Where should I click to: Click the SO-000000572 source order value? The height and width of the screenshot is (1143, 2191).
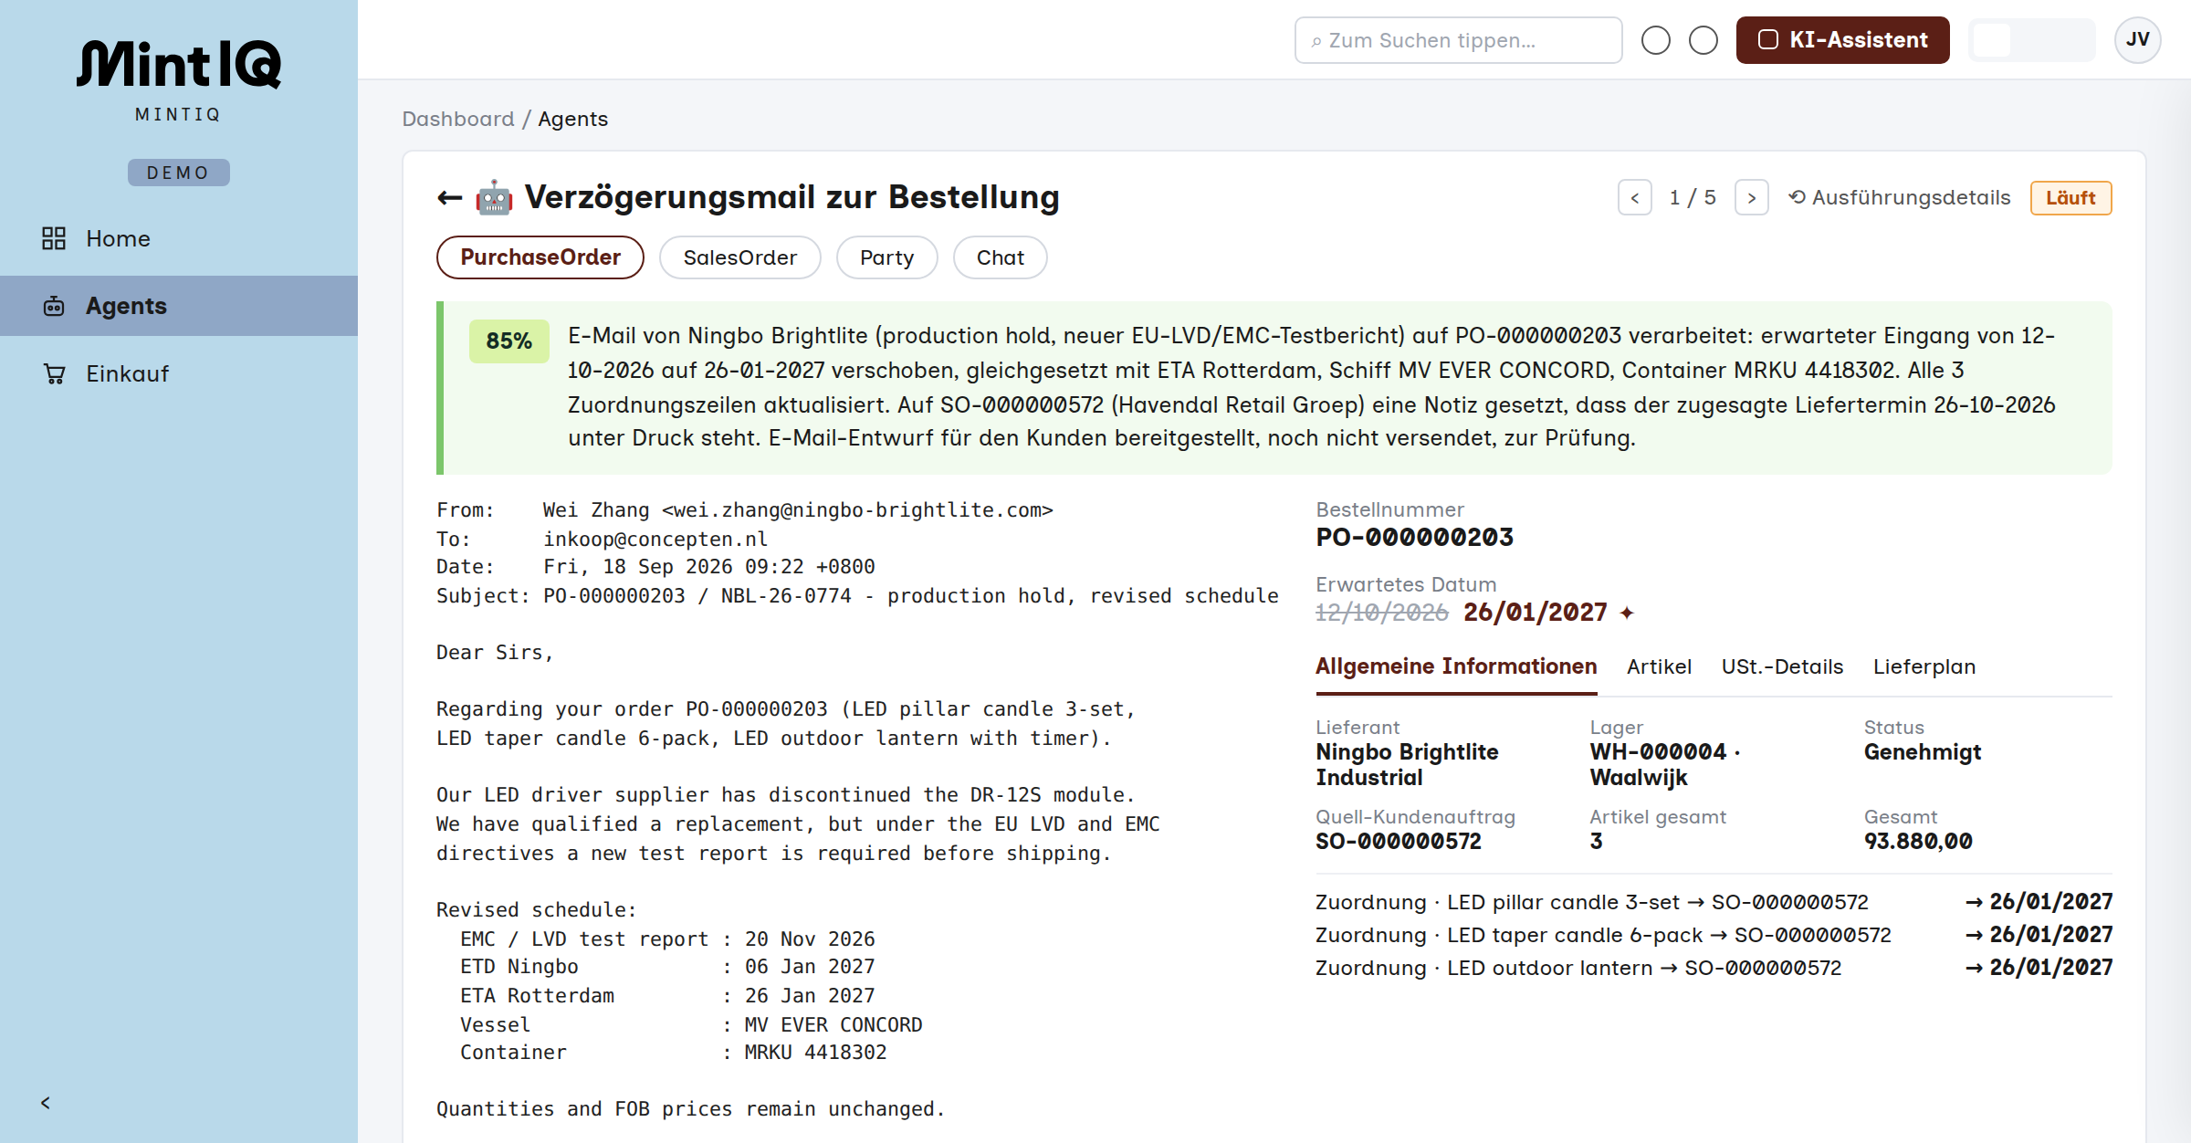(x=1399, y=841)
